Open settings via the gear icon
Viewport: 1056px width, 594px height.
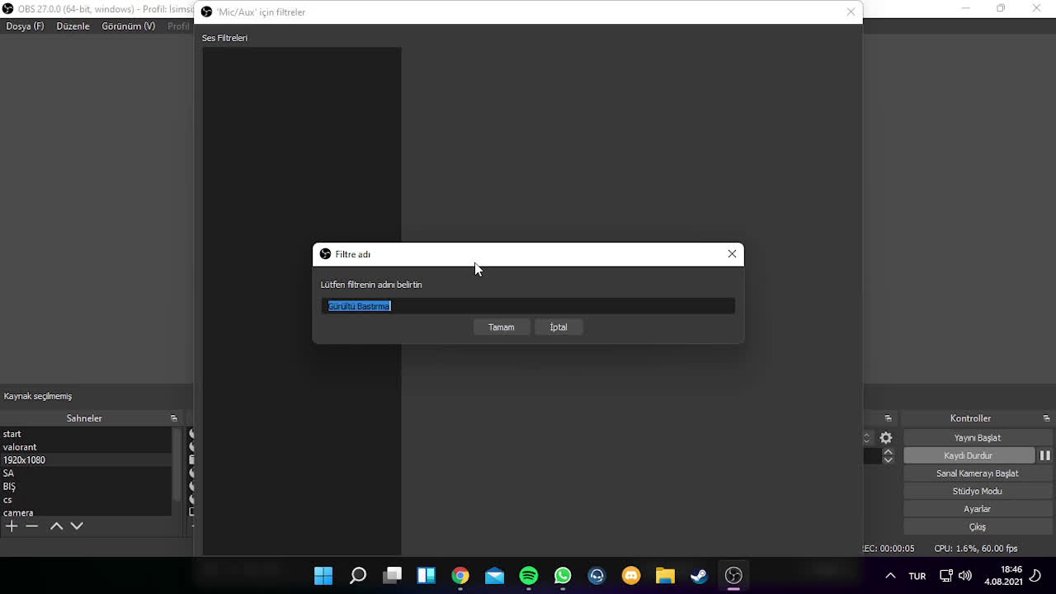click(x=886, y=437)
